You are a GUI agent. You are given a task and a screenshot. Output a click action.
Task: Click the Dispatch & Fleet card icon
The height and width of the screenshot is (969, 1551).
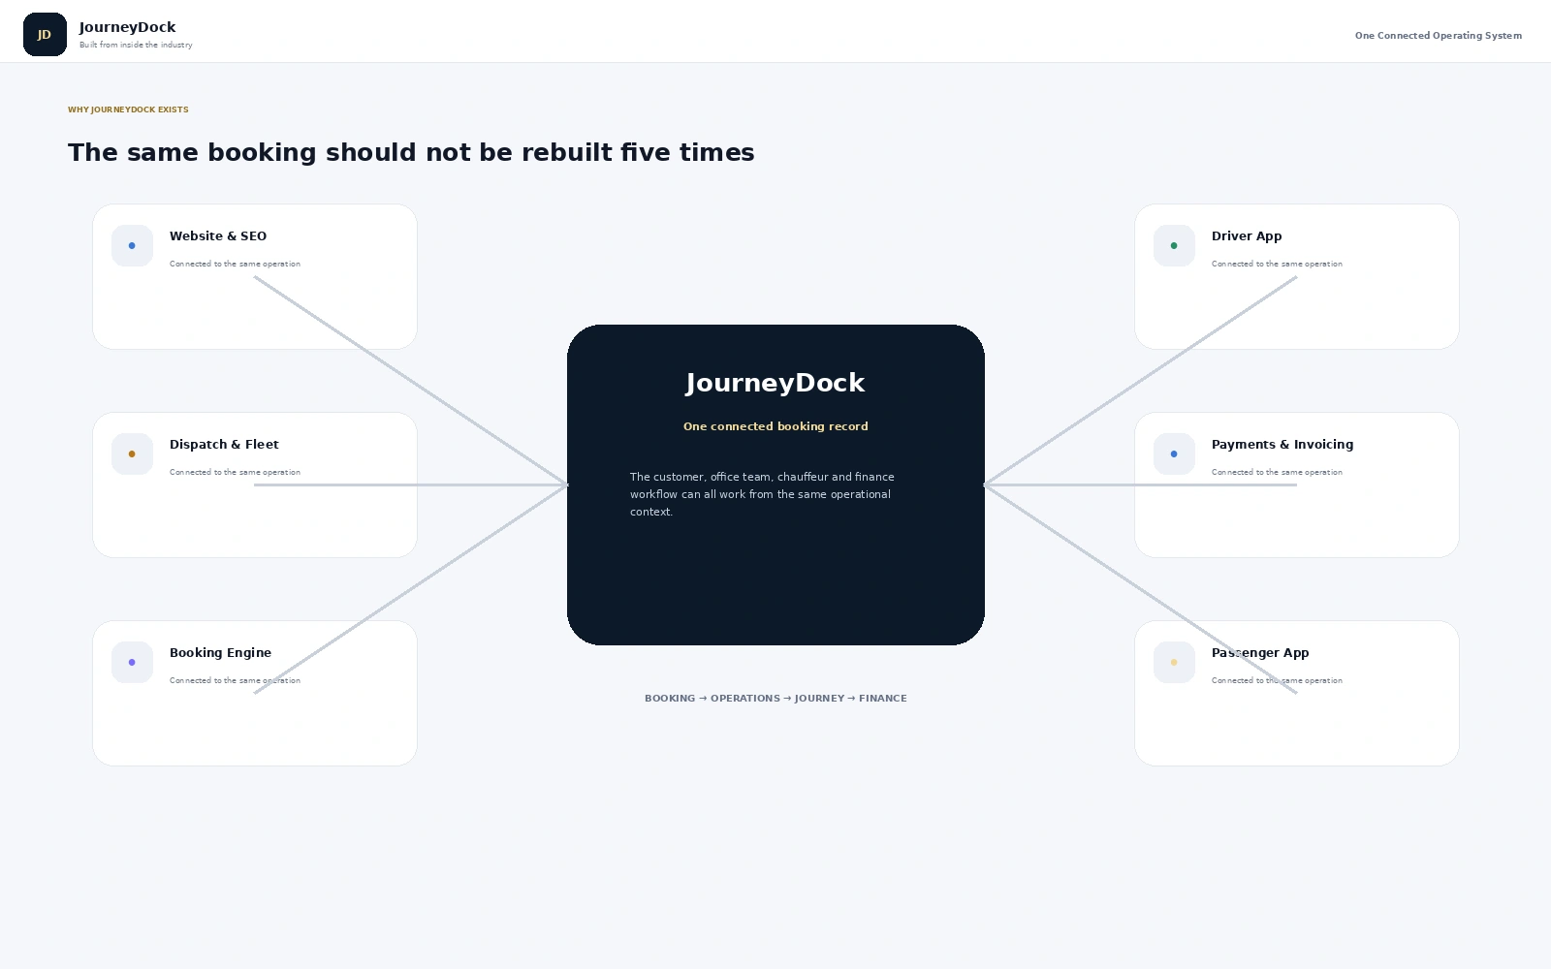[x=132, y=454]
